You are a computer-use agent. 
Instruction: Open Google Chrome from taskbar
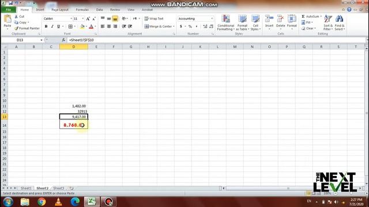pyautogui.click(x=42, y=202)
